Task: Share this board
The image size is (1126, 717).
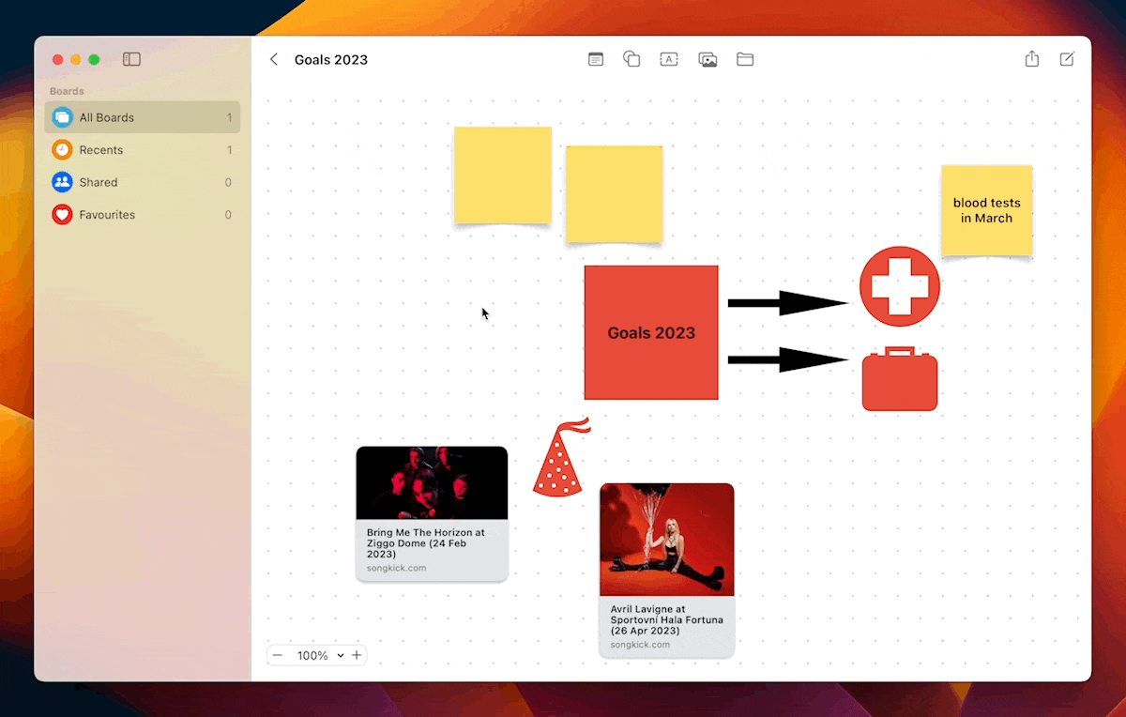Action: point(1032,58)
